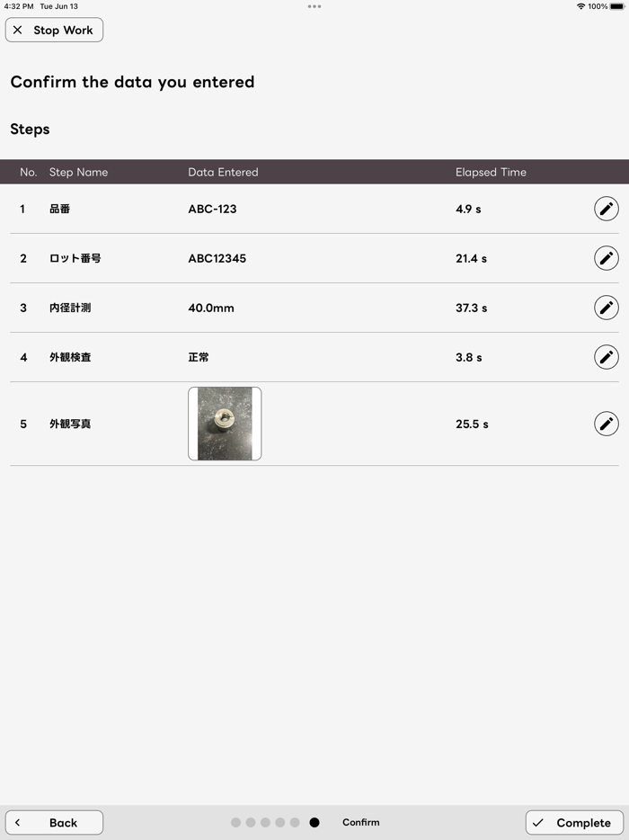Tap the Wi-Fi status icon
629x840 pixels.
(580, 6)
